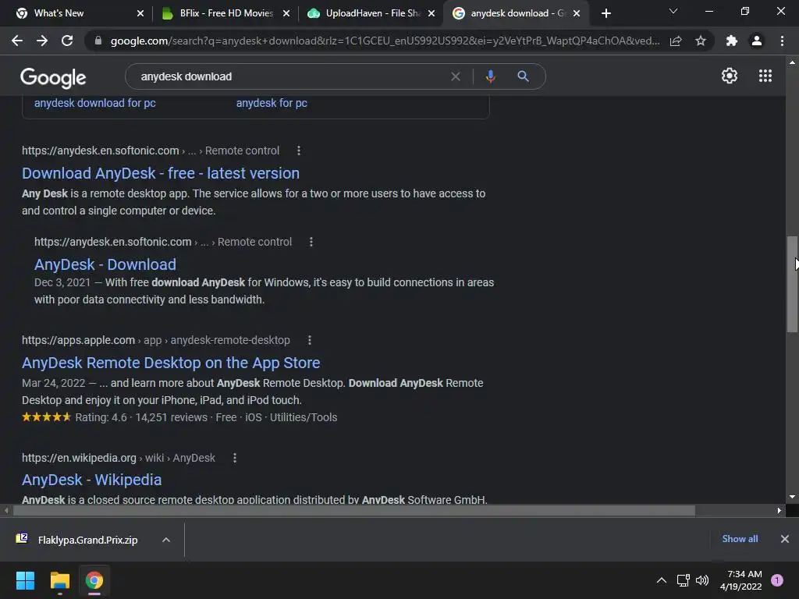Screen dimensions: 799x599
Task: Open the Chrome profile menu
Action: coord(757,41)
